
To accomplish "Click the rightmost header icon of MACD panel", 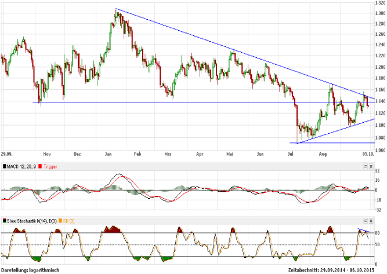I will click(x=371, y=166).
